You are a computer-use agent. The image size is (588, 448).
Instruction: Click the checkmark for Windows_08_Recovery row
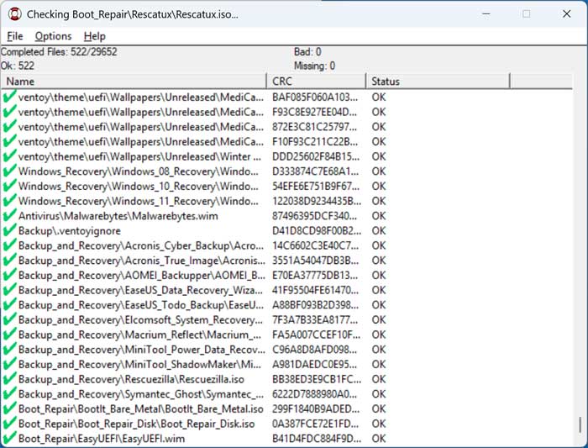(9, 171)
